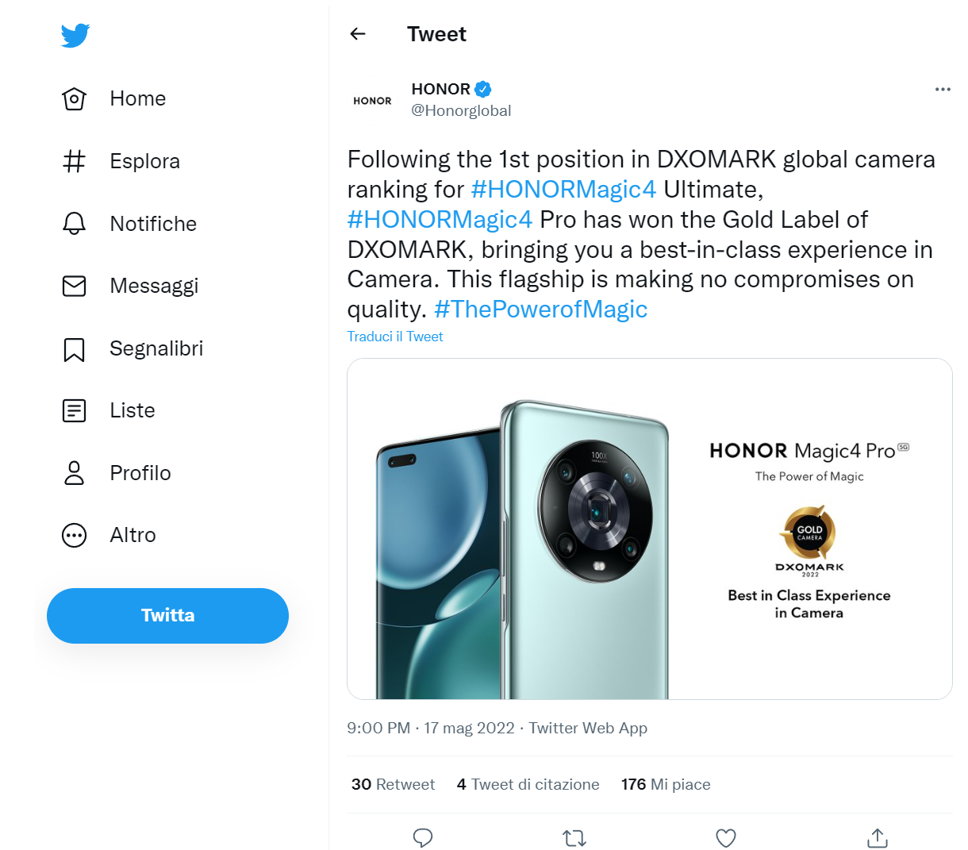The width and height of the screenshot is (968, 850).
Task: Like the tweet with heart icon
Action: pyautogui.click(x=725, y=837)
